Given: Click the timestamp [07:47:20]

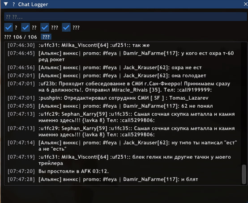Looking at the screenshot, I should (21, 171).
